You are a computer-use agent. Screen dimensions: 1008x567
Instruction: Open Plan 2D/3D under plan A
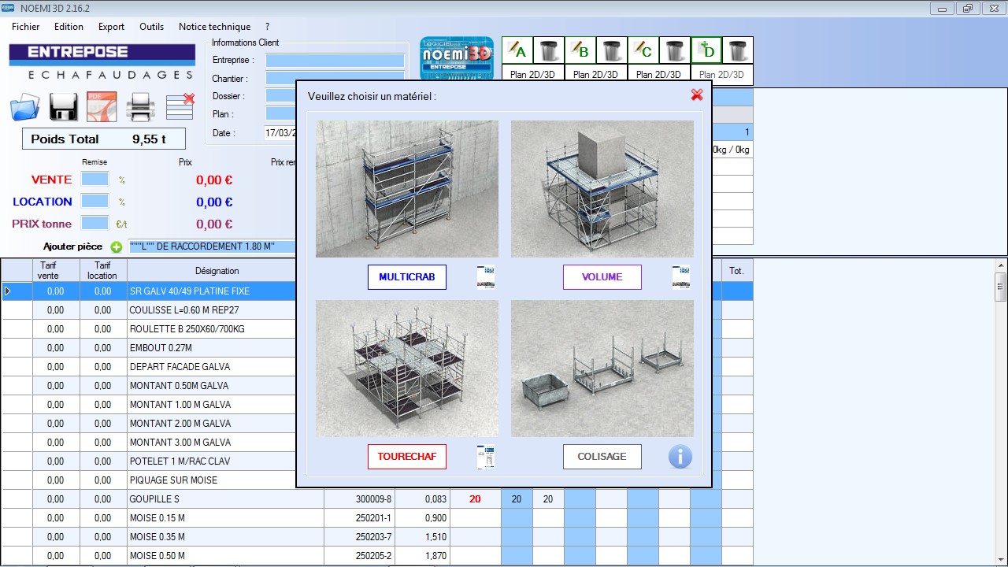click(533, 75)
